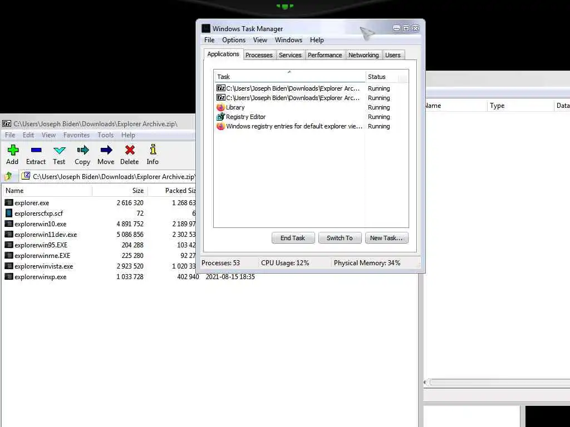Click the Task Manager title bar icon
The image size is (570, 427).
tap(206, 28)
